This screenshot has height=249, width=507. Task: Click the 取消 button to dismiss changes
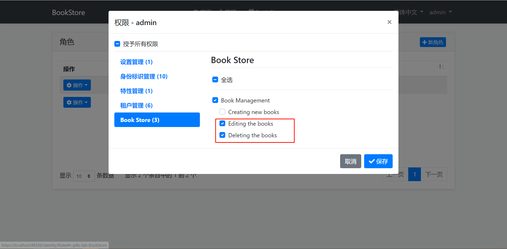point(350,161)
